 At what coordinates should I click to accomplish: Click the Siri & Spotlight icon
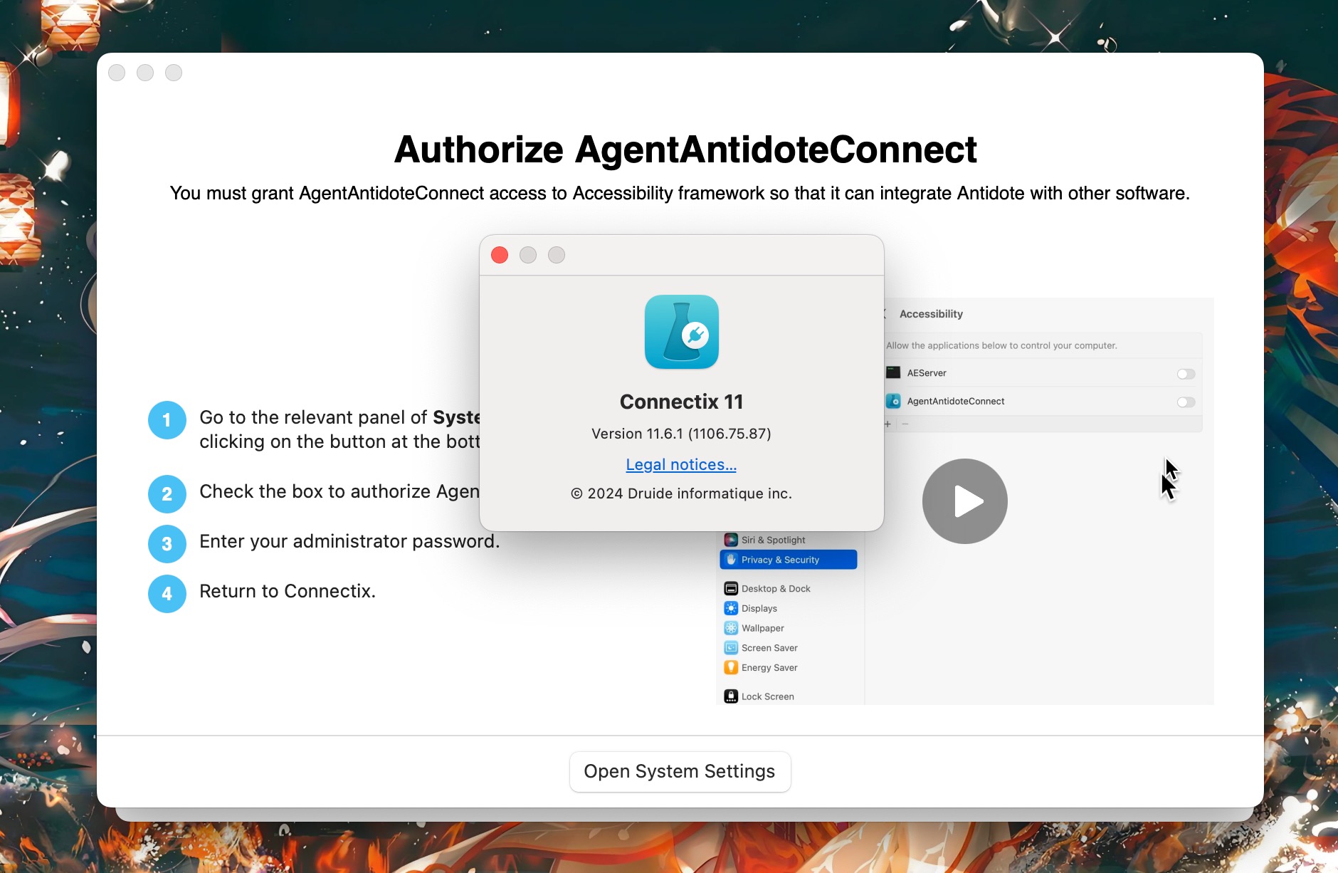coord(731,540)
